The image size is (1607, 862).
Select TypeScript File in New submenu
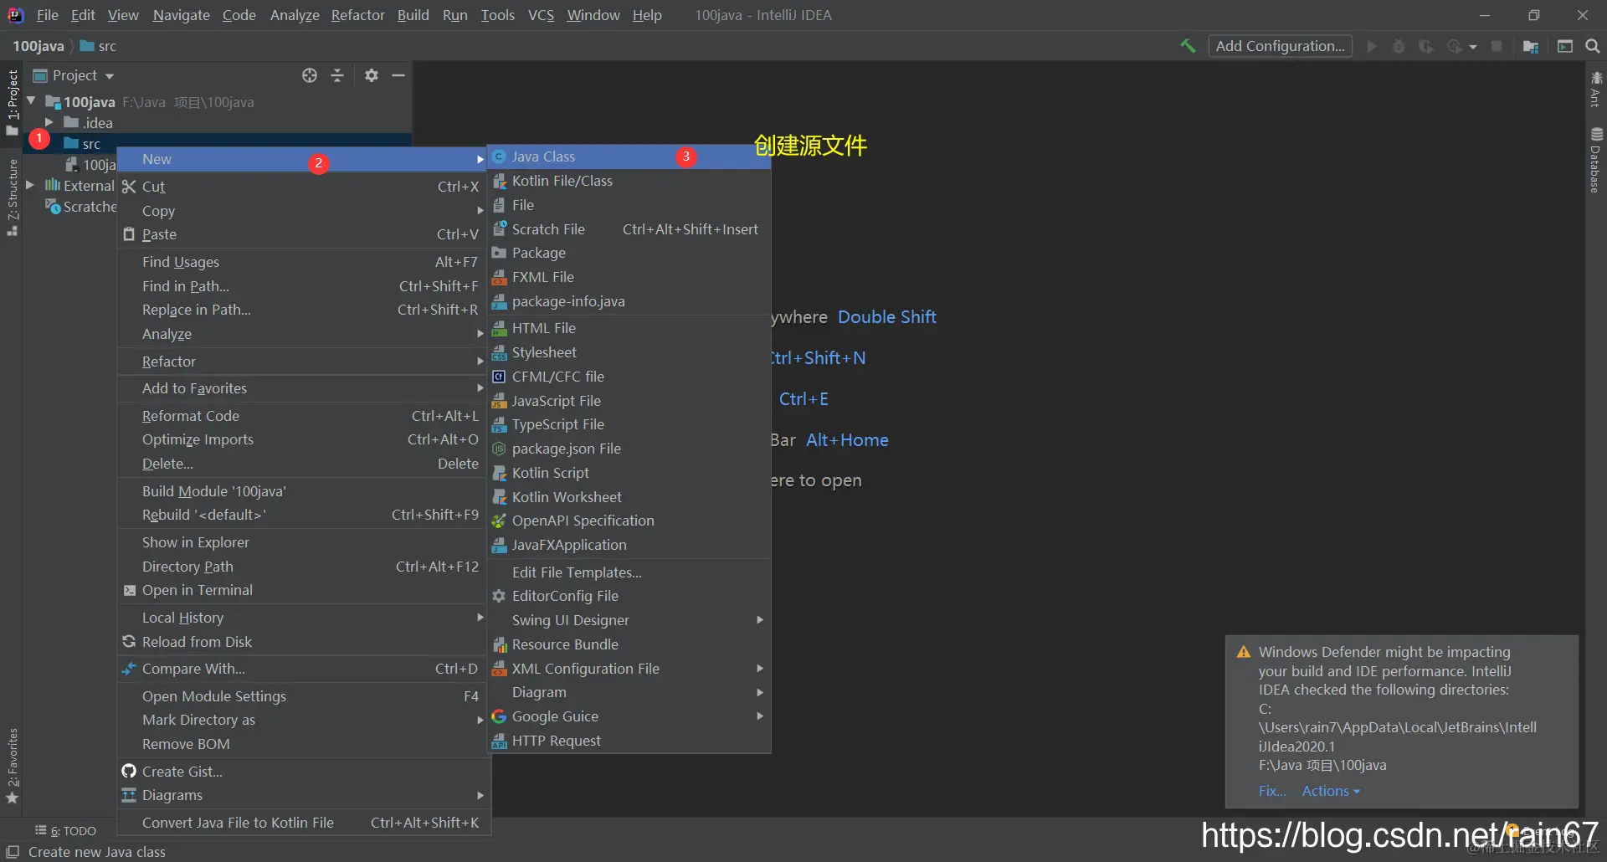629,424
